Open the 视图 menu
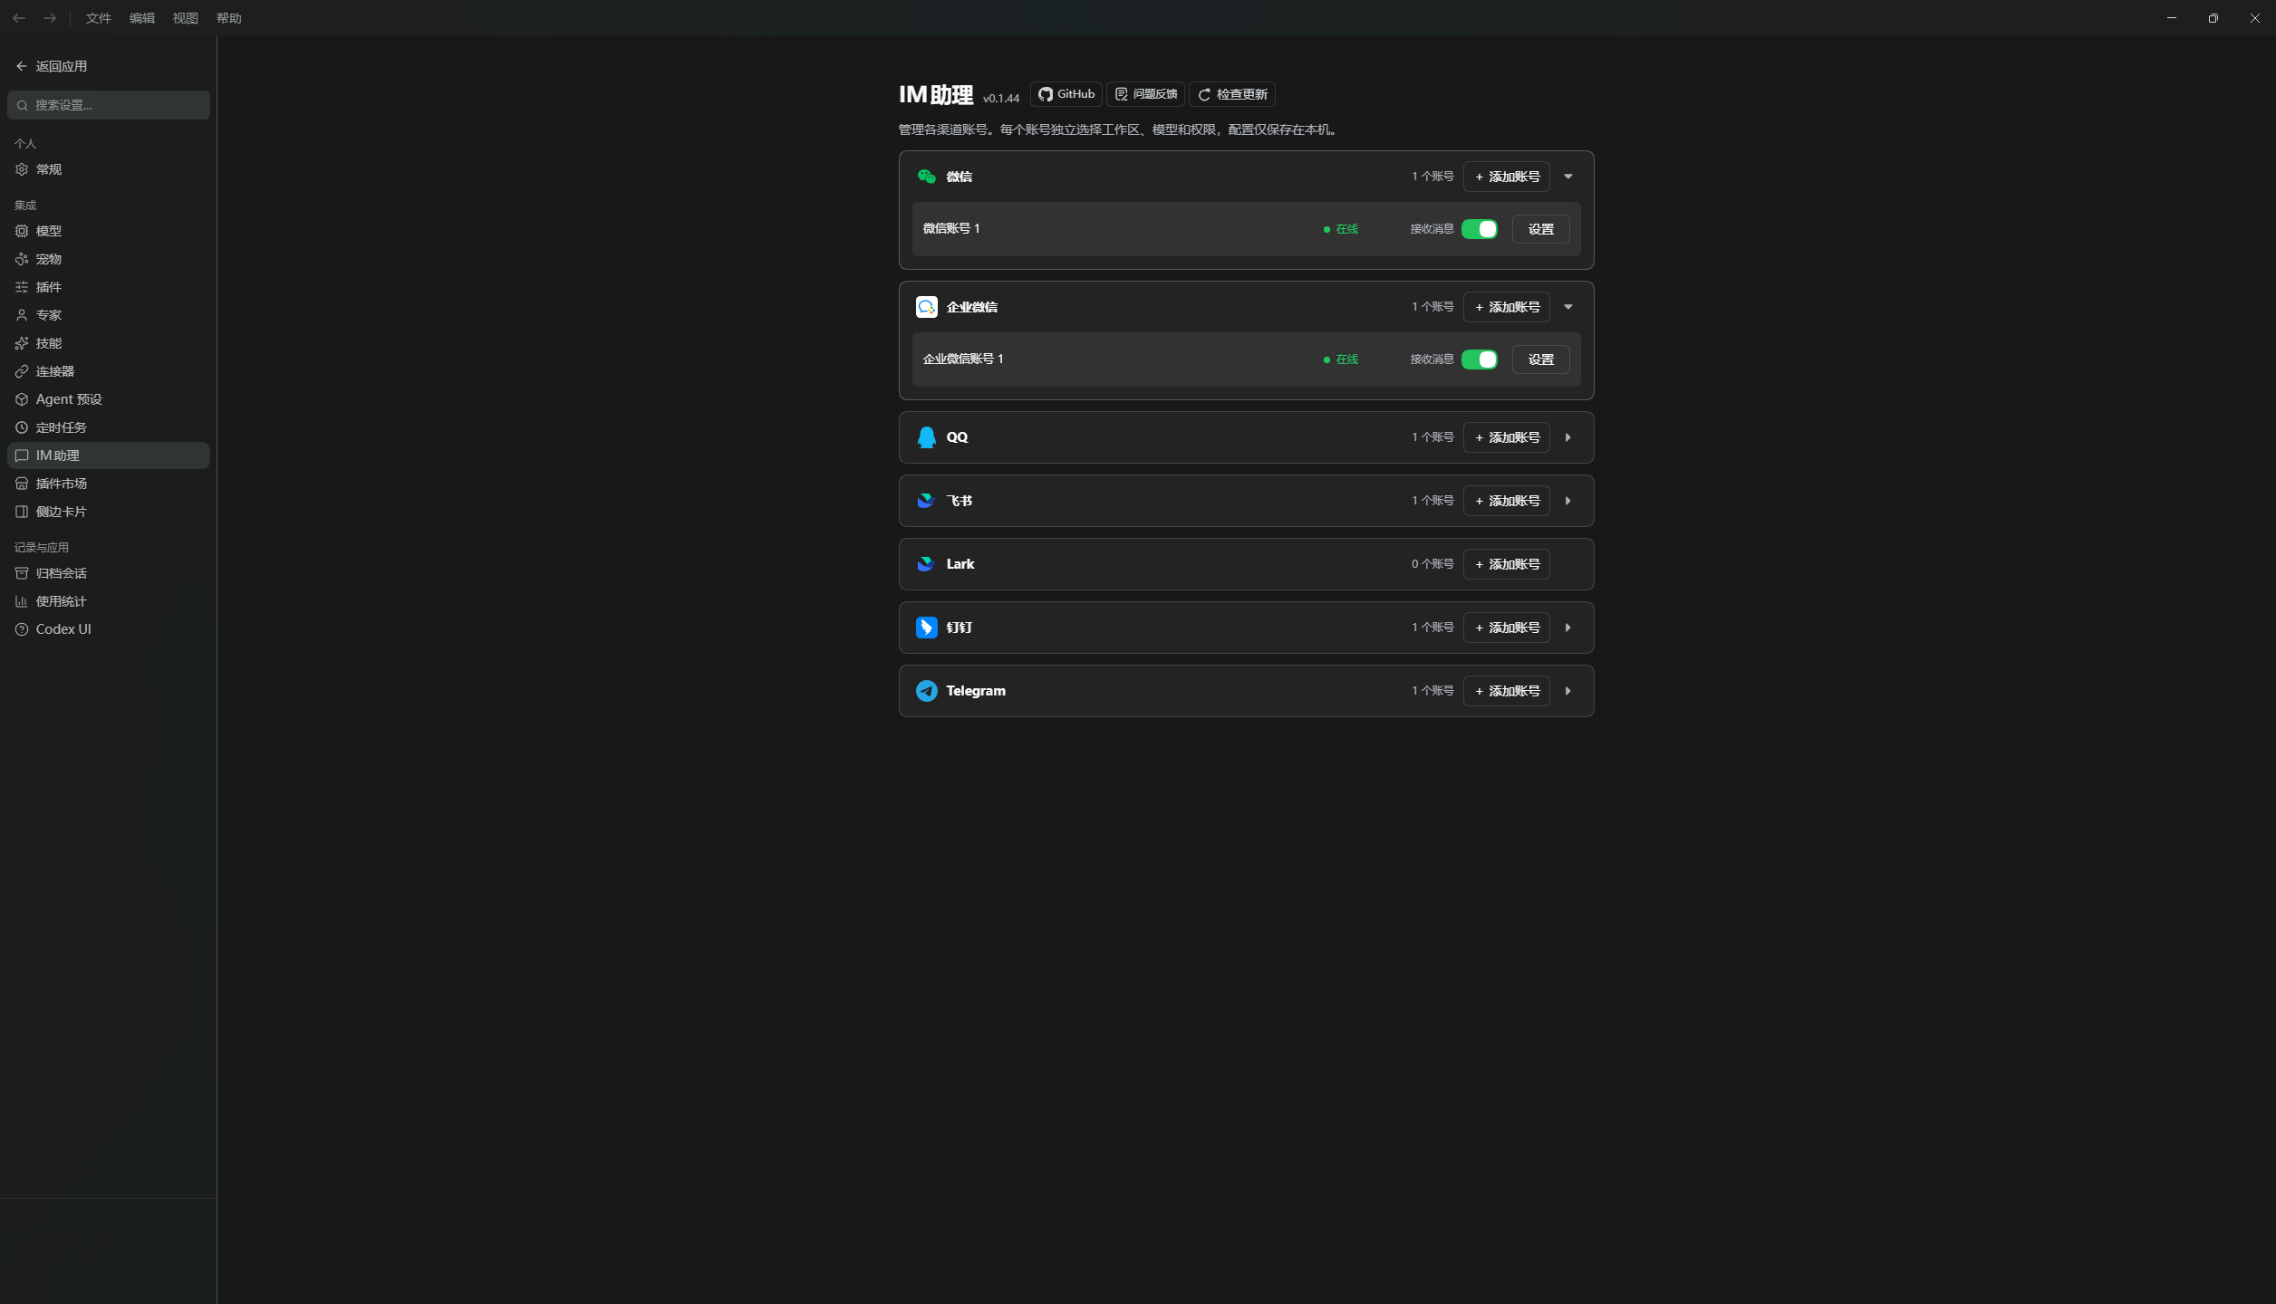Screen dimensions: 2276x1304 tap(186, 18)
